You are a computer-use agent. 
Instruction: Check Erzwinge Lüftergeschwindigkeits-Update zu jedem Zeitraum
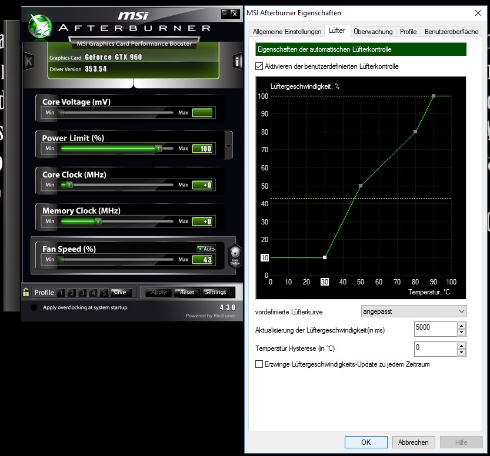pyautogui.click(x=259, y=364)
